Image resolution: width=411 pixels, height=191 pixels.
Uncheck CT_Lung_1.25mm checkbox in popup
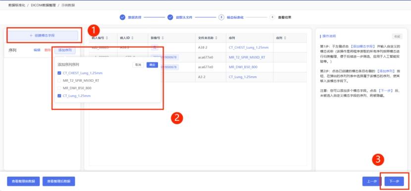[x=59, y=96]
